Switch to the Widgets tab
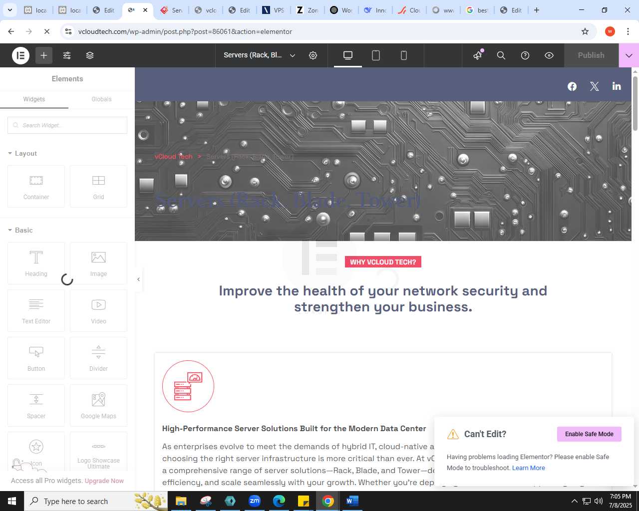Image resolution: width=639 pixels, height=511 pixels. click(34, 99)
